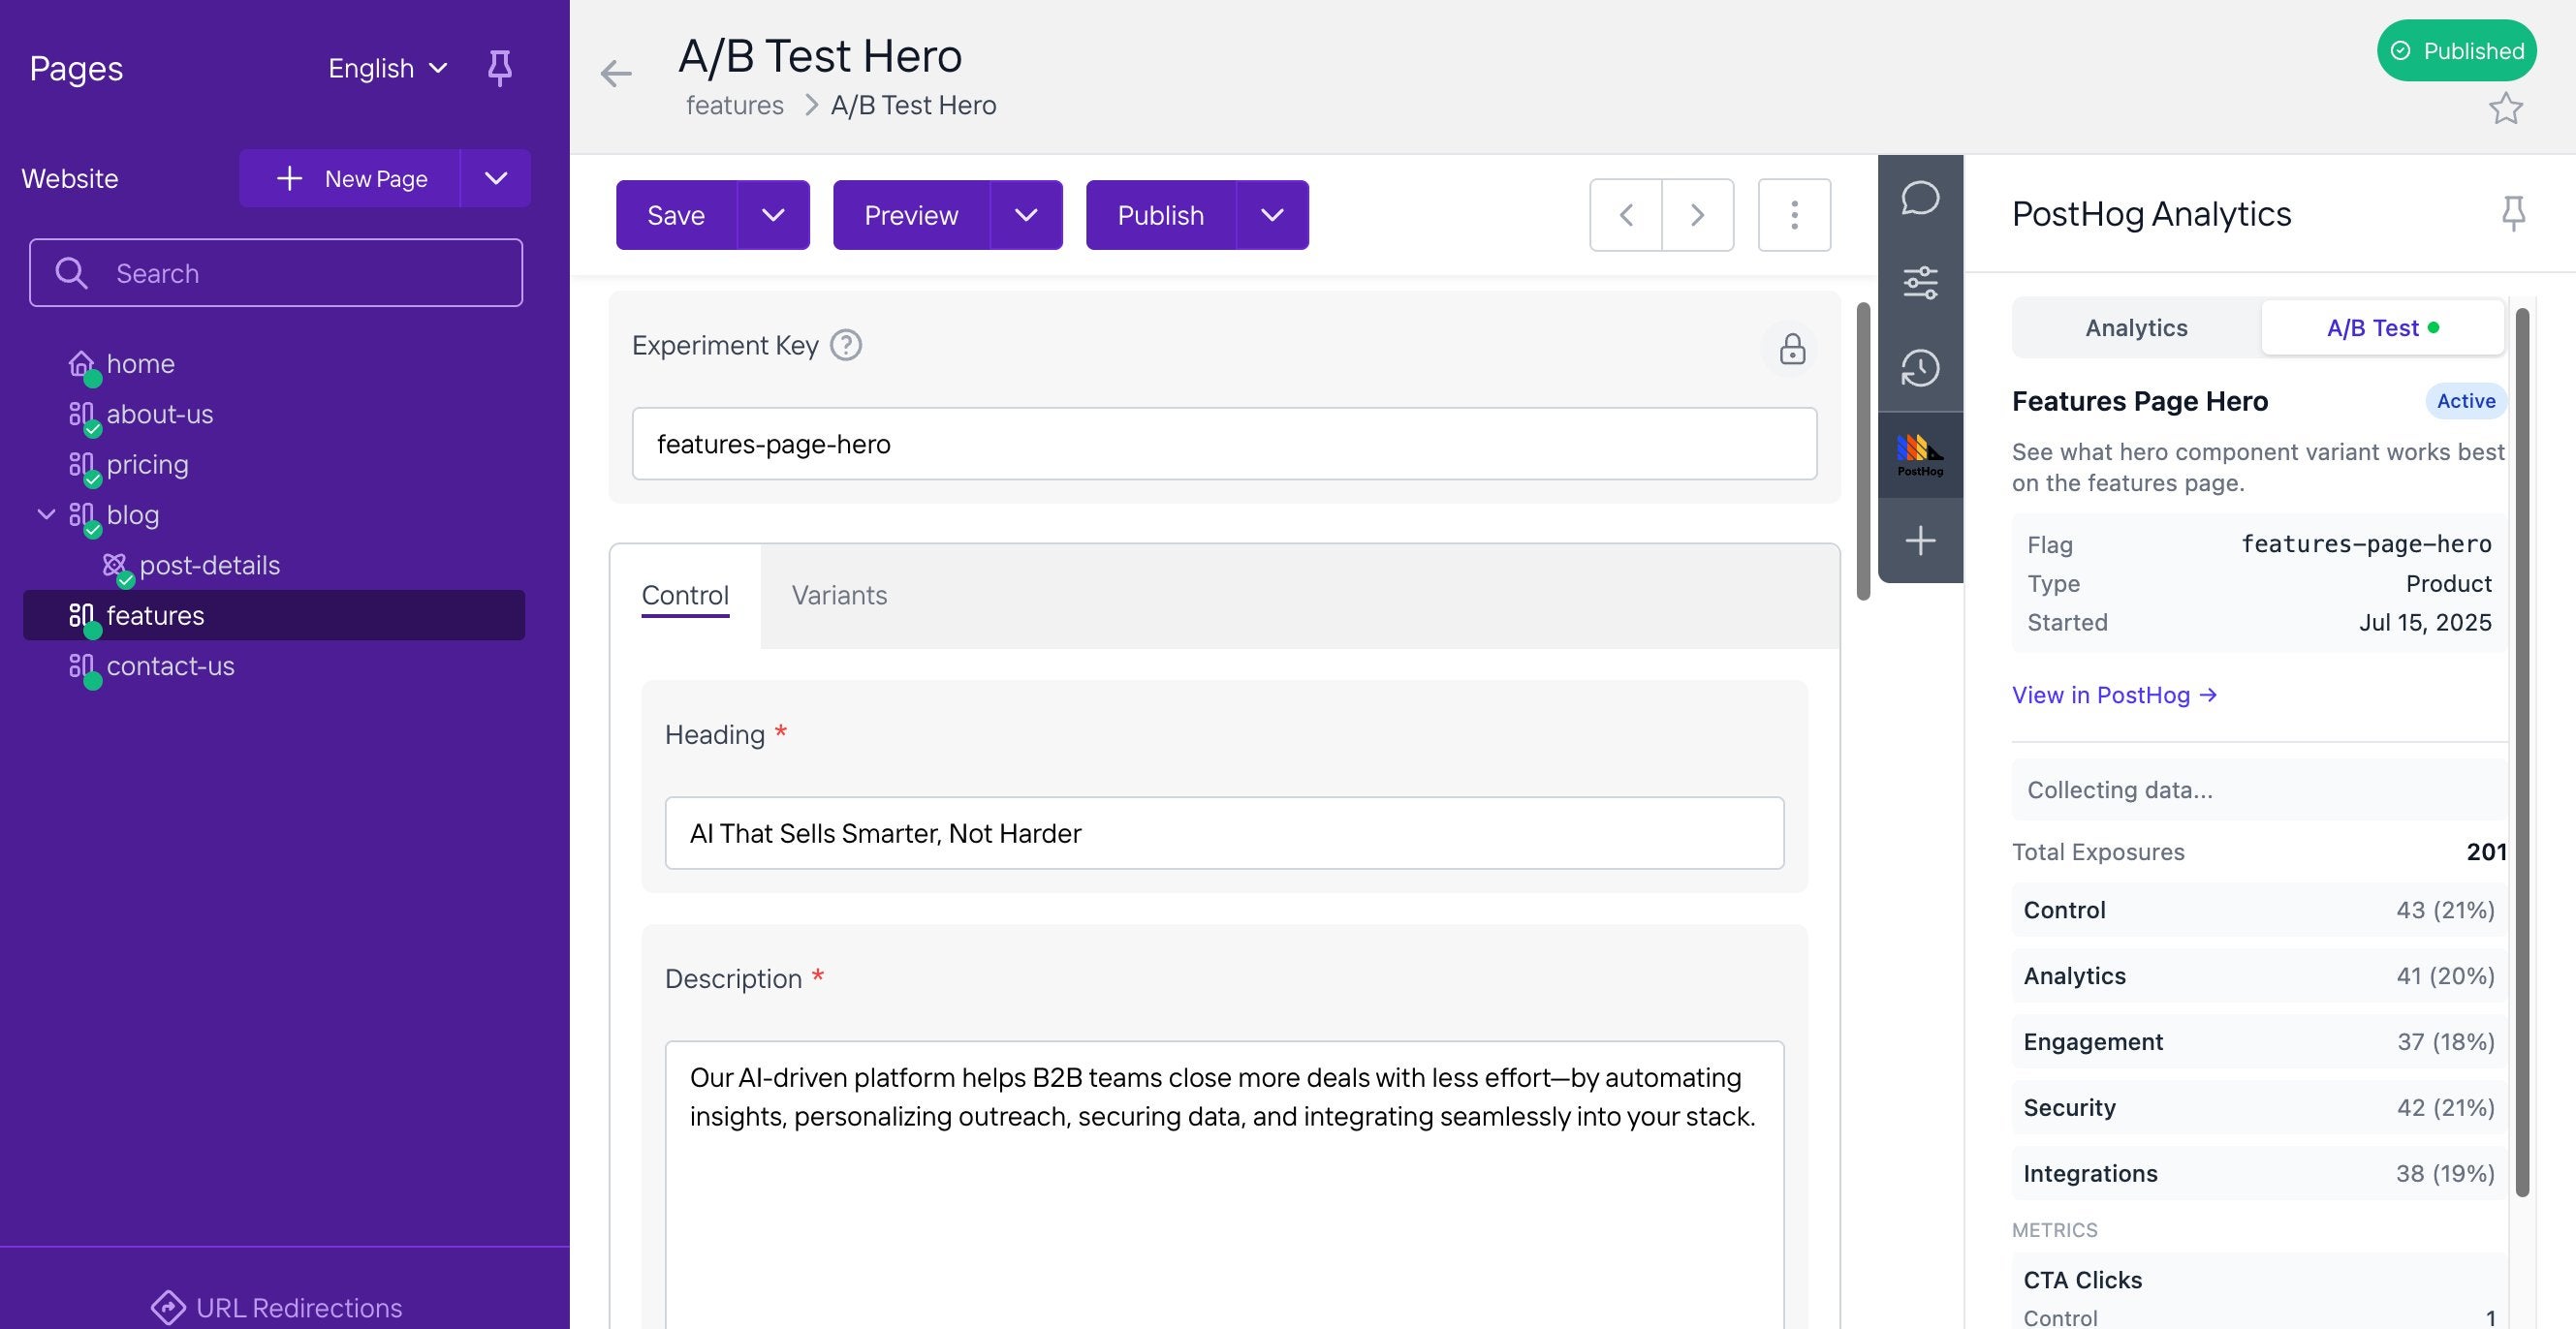Image resolution: width=2576 pixels, height=1329 pixels.
Task: Select the contact-us page
Action: click(x=170, y=665)
